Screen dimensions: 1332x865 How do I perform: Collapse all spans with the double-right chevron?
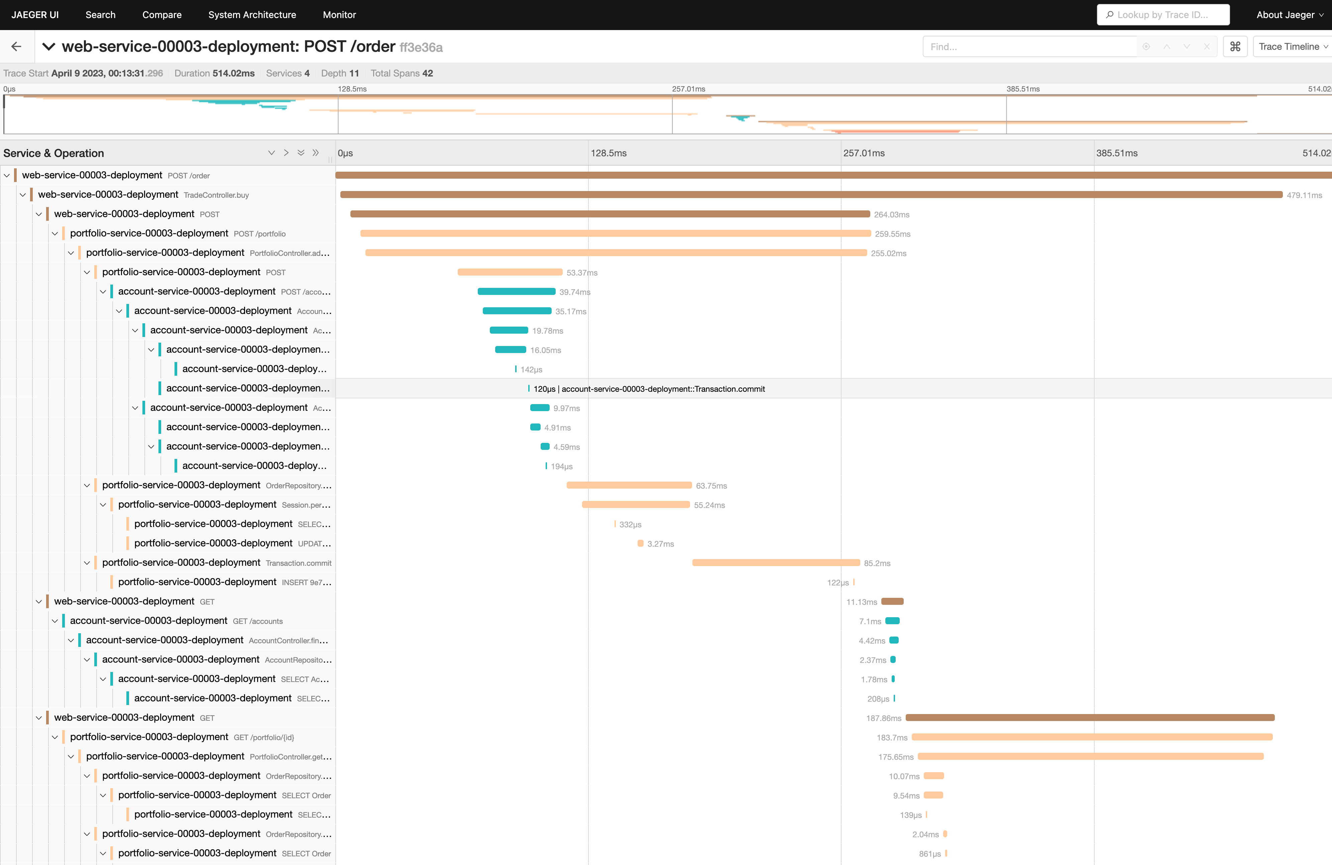click(316, 153)
